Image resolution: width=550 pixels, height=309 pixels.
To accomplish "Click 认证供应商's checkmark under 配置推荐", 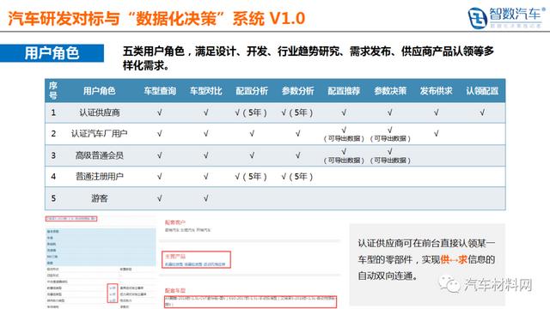I will 344,112.
